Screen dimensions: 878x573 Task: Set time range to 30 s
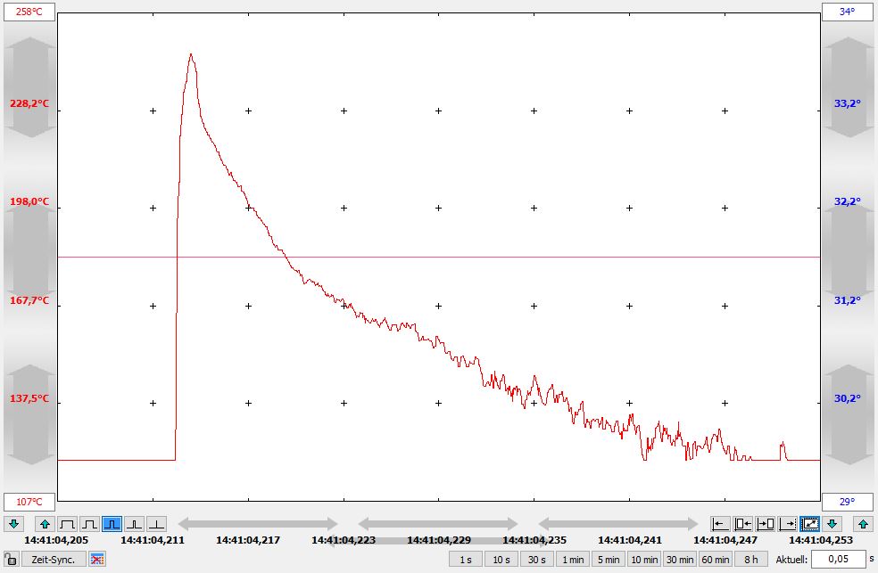tap(536, 560)
